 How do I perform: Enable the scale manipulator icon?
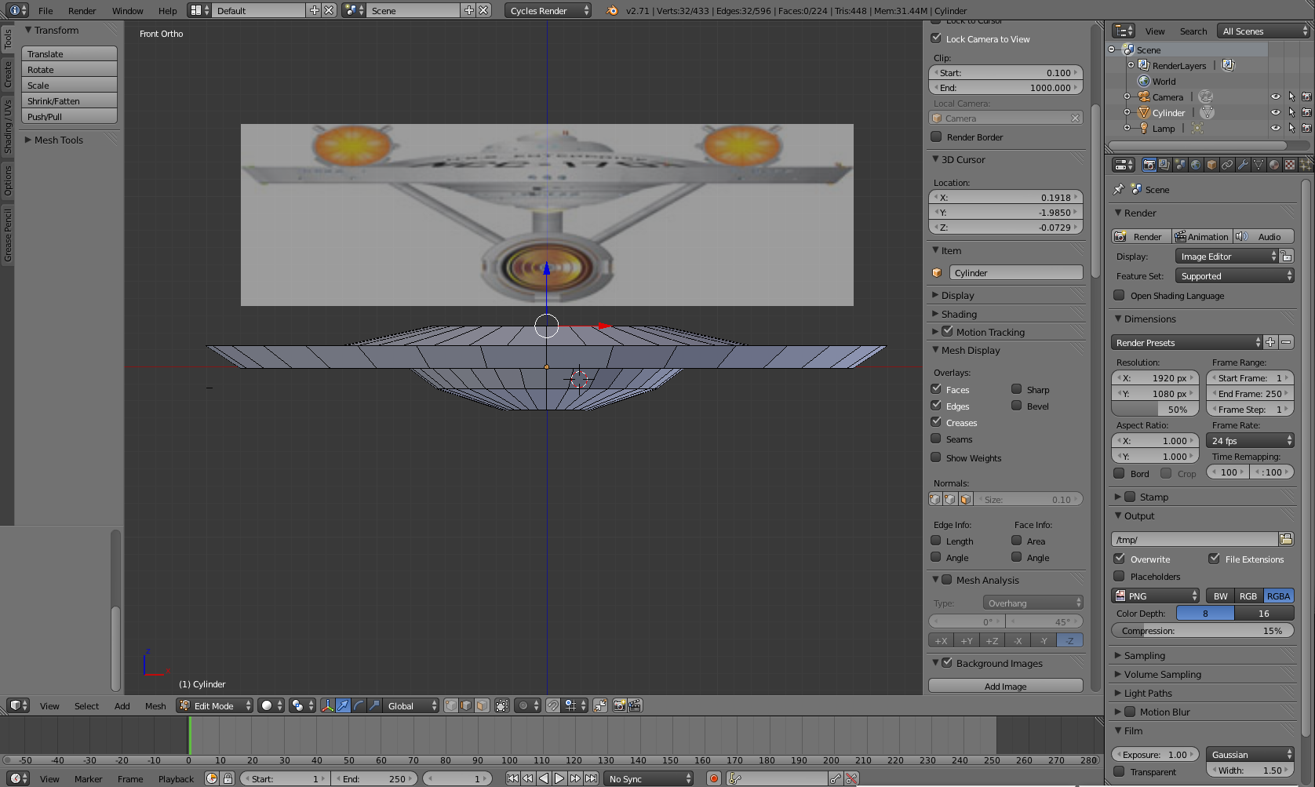pos(375,705)
